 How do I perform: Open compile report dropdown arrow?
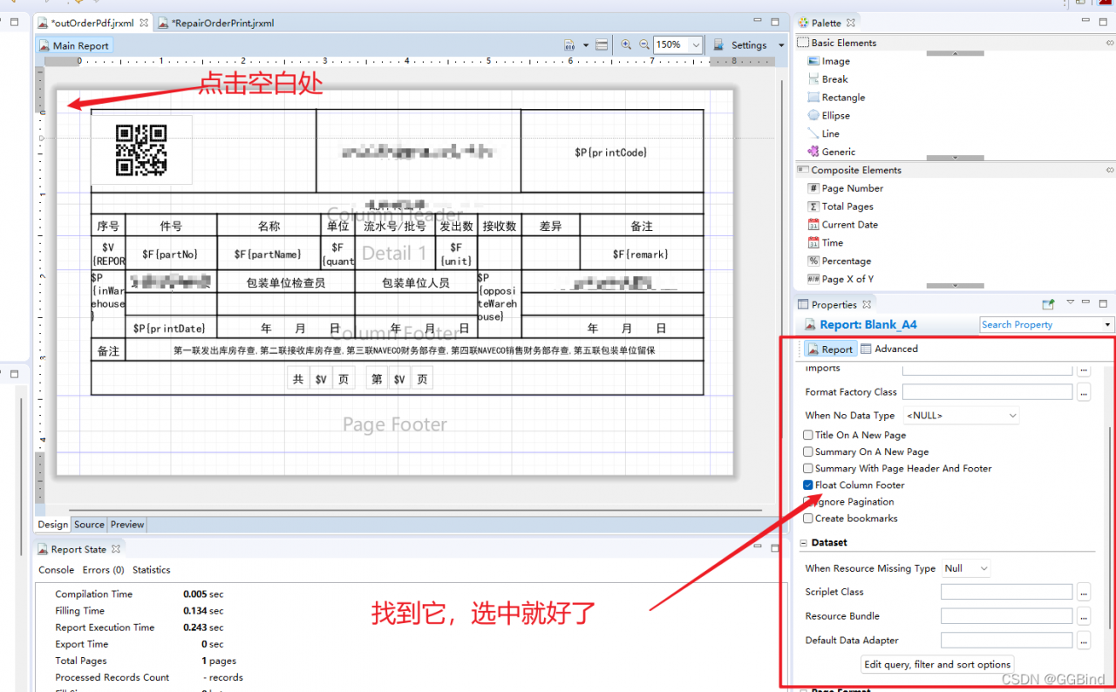tap(586, 45)
